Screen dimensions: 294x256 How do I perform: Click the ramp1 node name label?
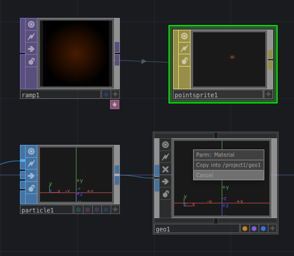60,94
